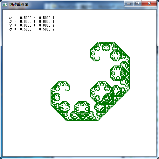This screenshot has height=159, width=159.
Task: Select the imaginary part value of α
Action: click(45, 18)
